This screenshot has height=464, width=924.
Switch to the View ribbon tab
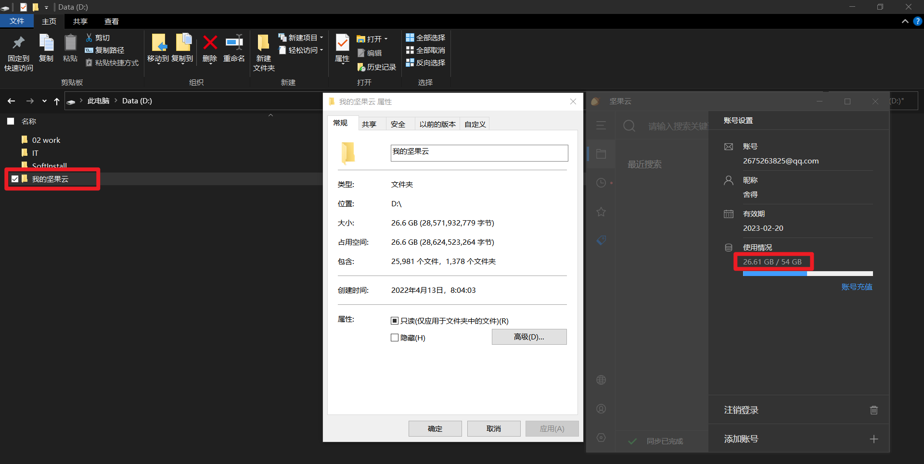(x=112, y=21)
